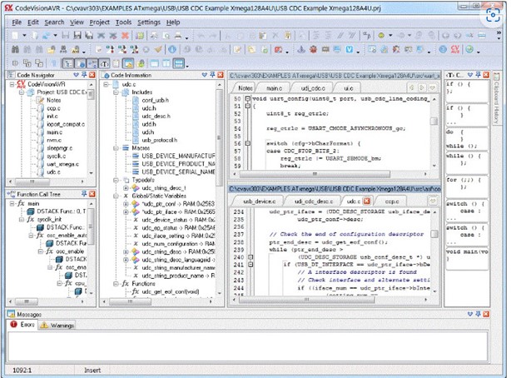
Task: Click the Print printer icon
Action: click(x=178, y=35)
